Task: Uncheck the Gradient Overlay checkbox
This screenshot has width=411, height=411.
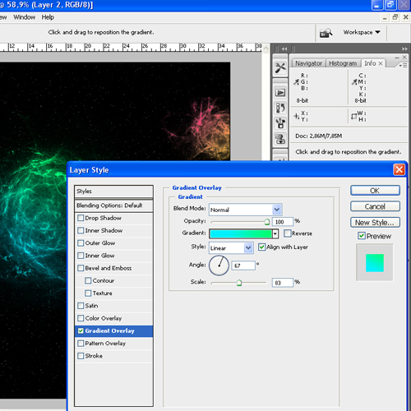Action: click(81, 330)
